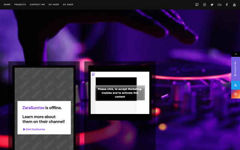Open the US Shop link
This screenshot has width=240, height=150.
68,4
